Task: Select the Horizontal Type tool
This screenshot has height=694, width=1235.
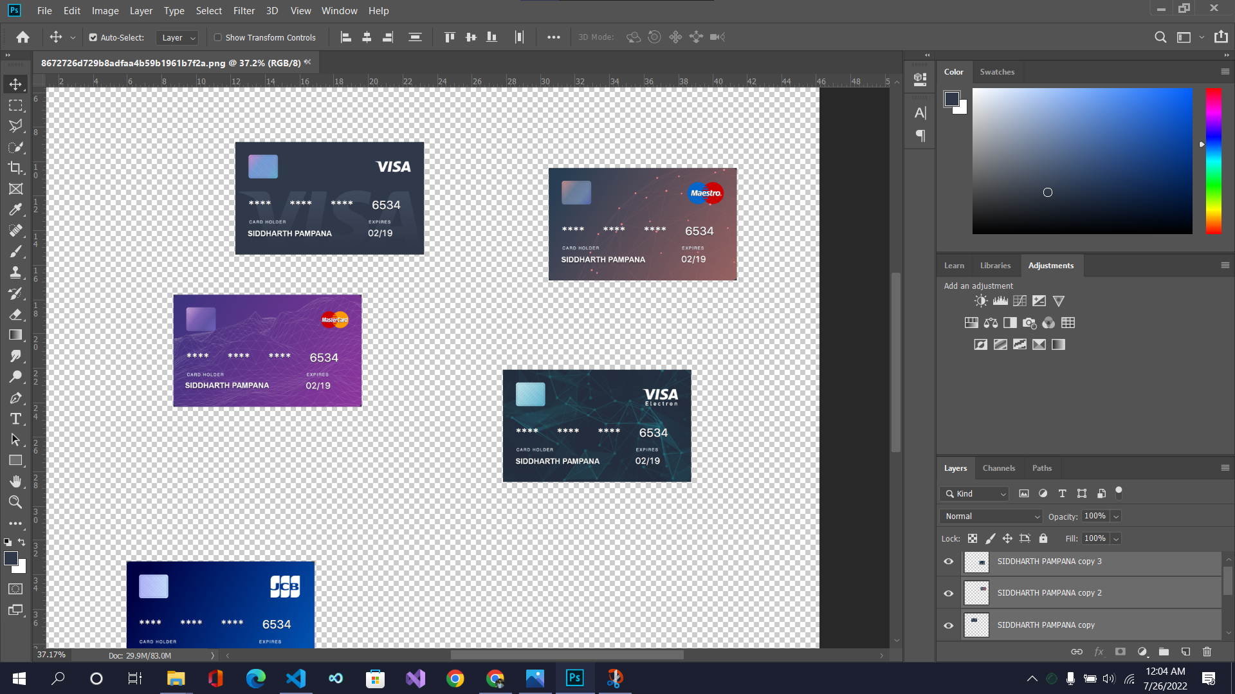Action: [16, 418]
